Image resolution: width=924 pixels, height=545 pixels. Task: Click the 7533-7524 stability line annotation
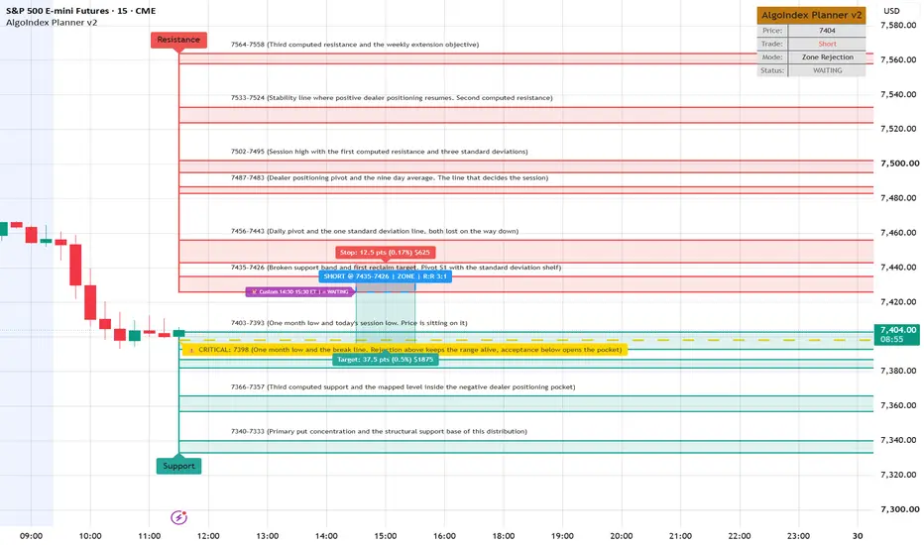click(x=392, y=98)
